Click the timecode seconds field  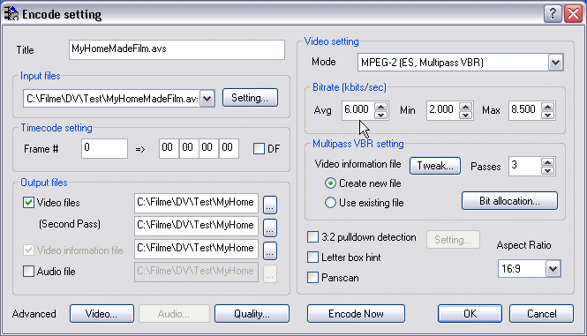pyautogui.click(x=208, y=148)
